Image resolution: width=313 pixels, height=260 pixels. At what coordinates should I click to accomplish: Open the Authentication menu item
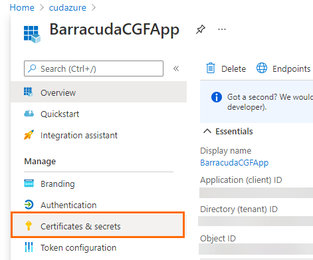click(x=98, y=205)
